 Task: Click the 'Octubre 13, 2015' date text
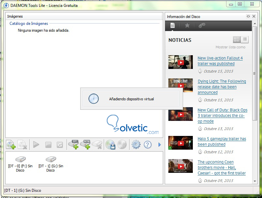point(218,129)
